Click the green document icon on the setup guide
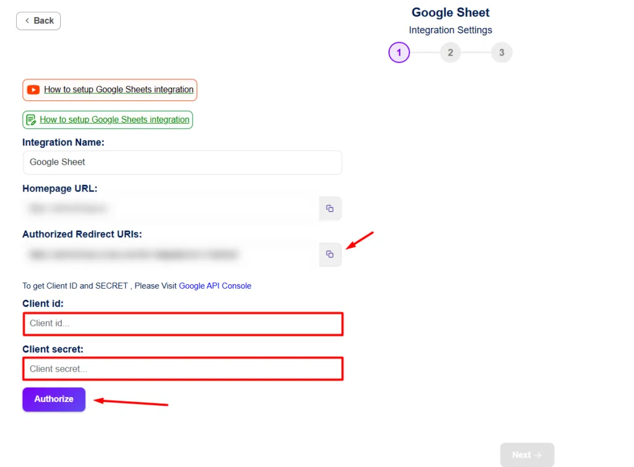This screenshot has height=467, width=634. click(32, 120)
